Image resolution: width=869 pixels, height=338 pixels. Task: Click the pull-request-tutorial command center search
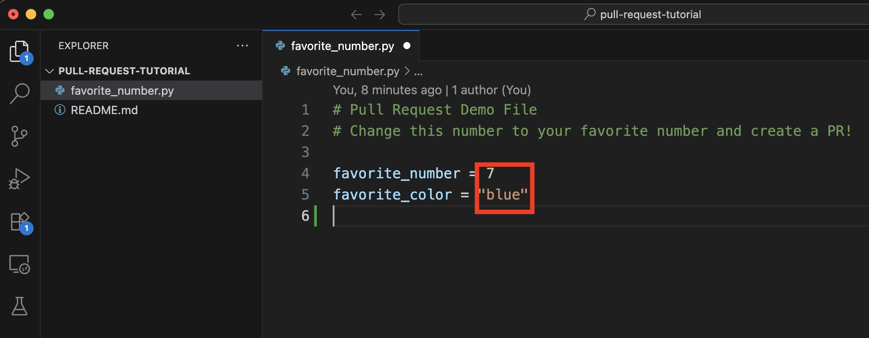click(634, 14)
